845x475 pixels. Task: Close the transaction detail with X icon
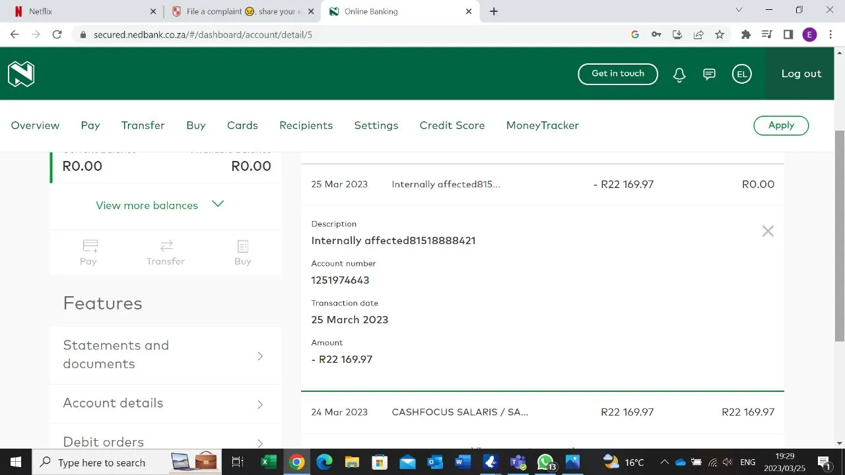[x=767, y=231]
